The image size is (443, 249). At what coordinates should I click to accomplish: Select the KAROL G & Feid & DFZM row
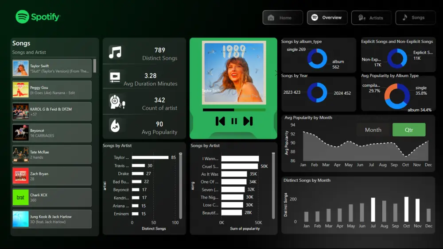coord(52,111)
